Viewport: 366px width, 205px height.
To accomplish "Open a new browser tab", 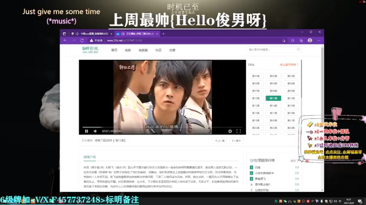I will click(x=163, y=34).
